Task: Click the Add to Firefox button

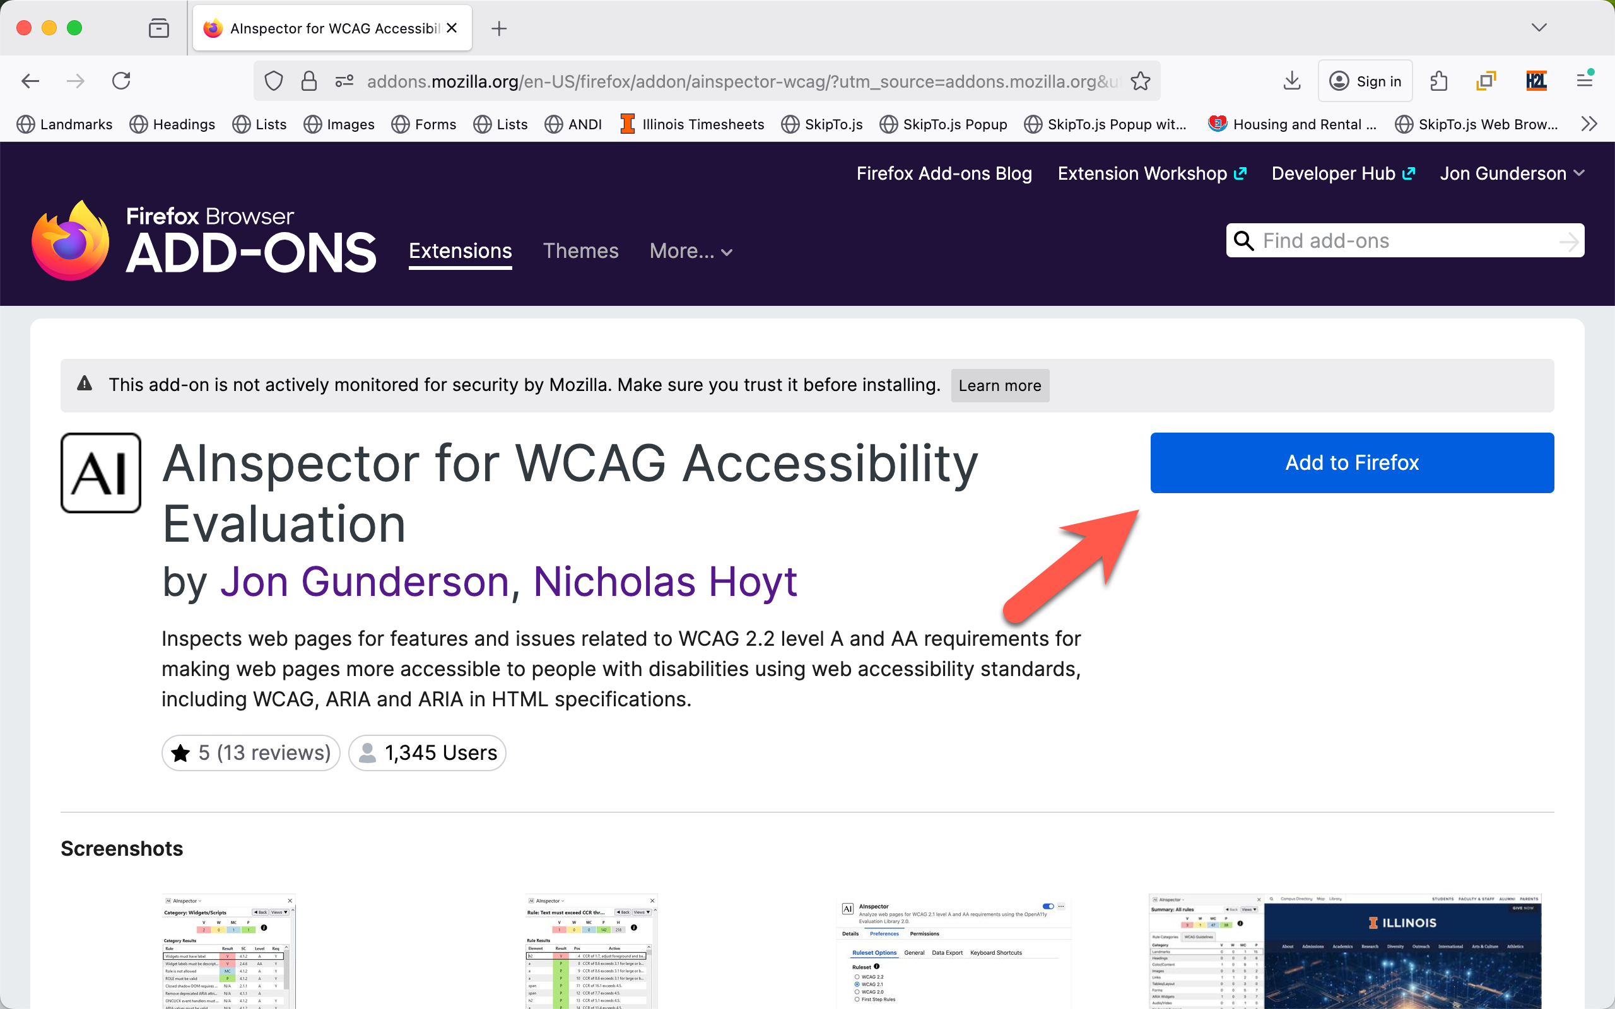Action: [x=1351, y=462]
